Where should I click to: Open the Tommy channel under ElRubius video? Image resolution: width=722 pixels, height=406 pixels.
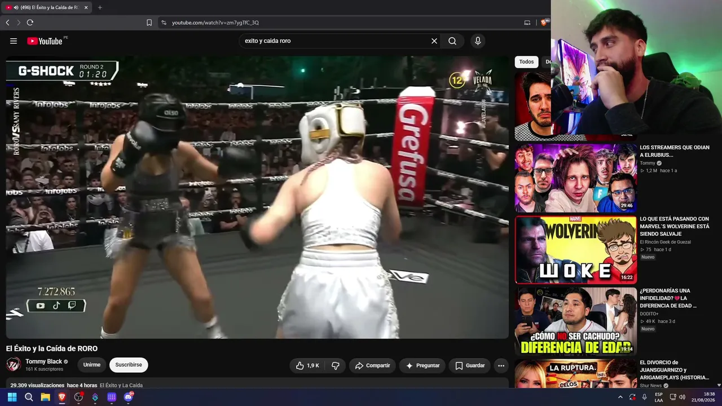point(648,163)
